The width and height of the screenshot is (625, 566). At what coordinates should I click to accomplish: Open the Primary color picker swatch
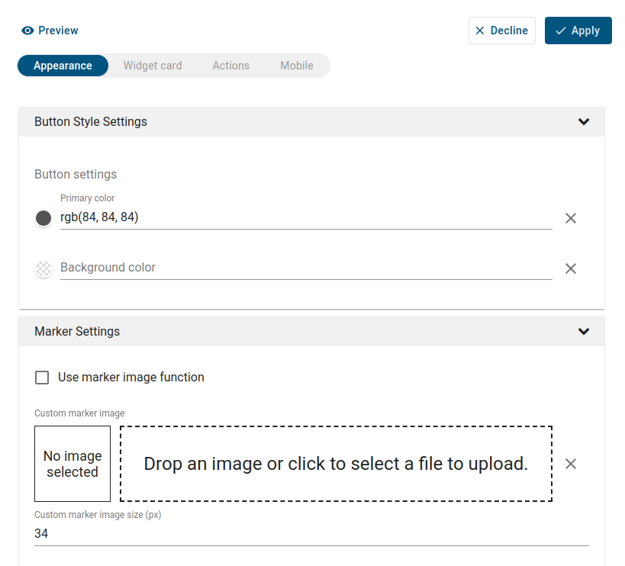click(x=43, y=218)
